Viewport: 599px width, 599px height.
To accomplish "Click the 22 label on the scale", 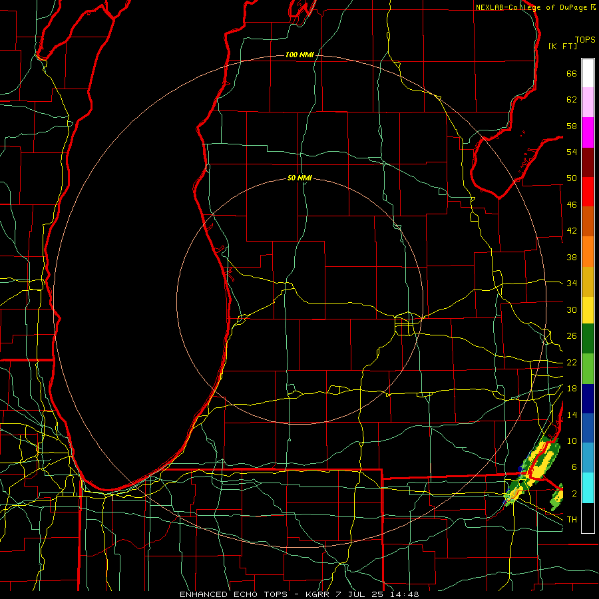I will 572,363.
